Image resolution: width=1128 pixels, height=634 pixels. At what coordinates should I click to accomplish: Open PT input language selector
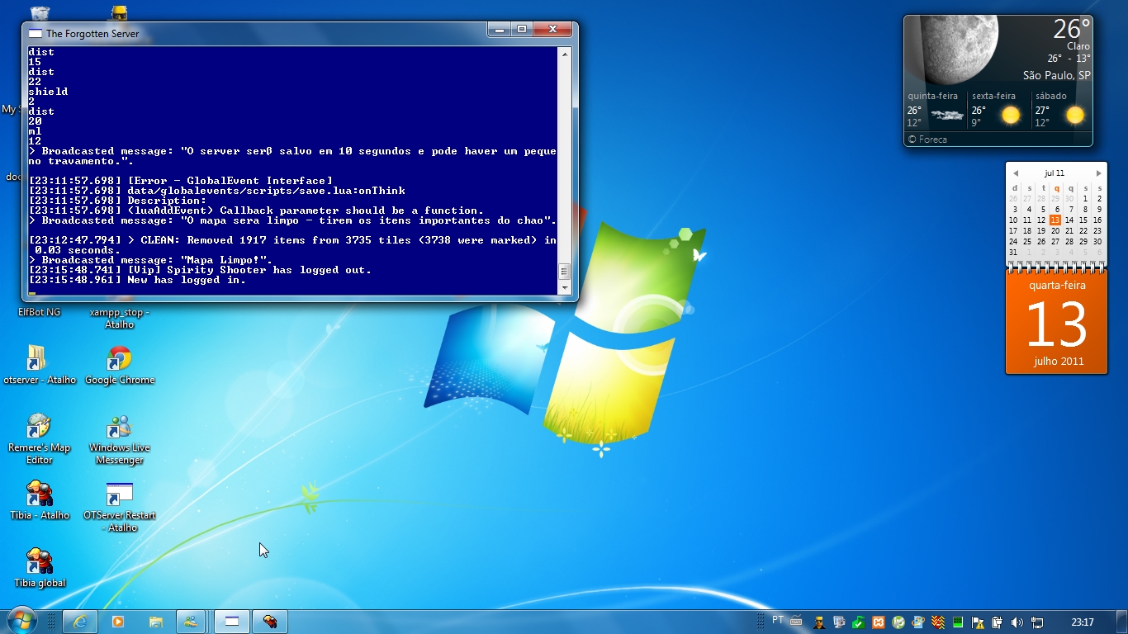coord(778,620)
